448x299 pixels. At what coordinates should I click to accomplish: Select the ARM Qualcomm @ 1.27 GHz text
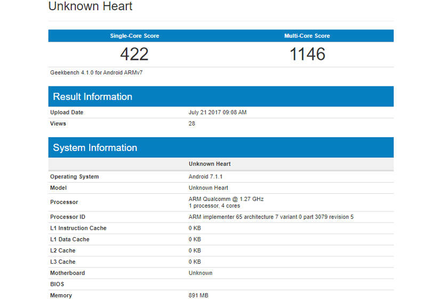[226, 199]
